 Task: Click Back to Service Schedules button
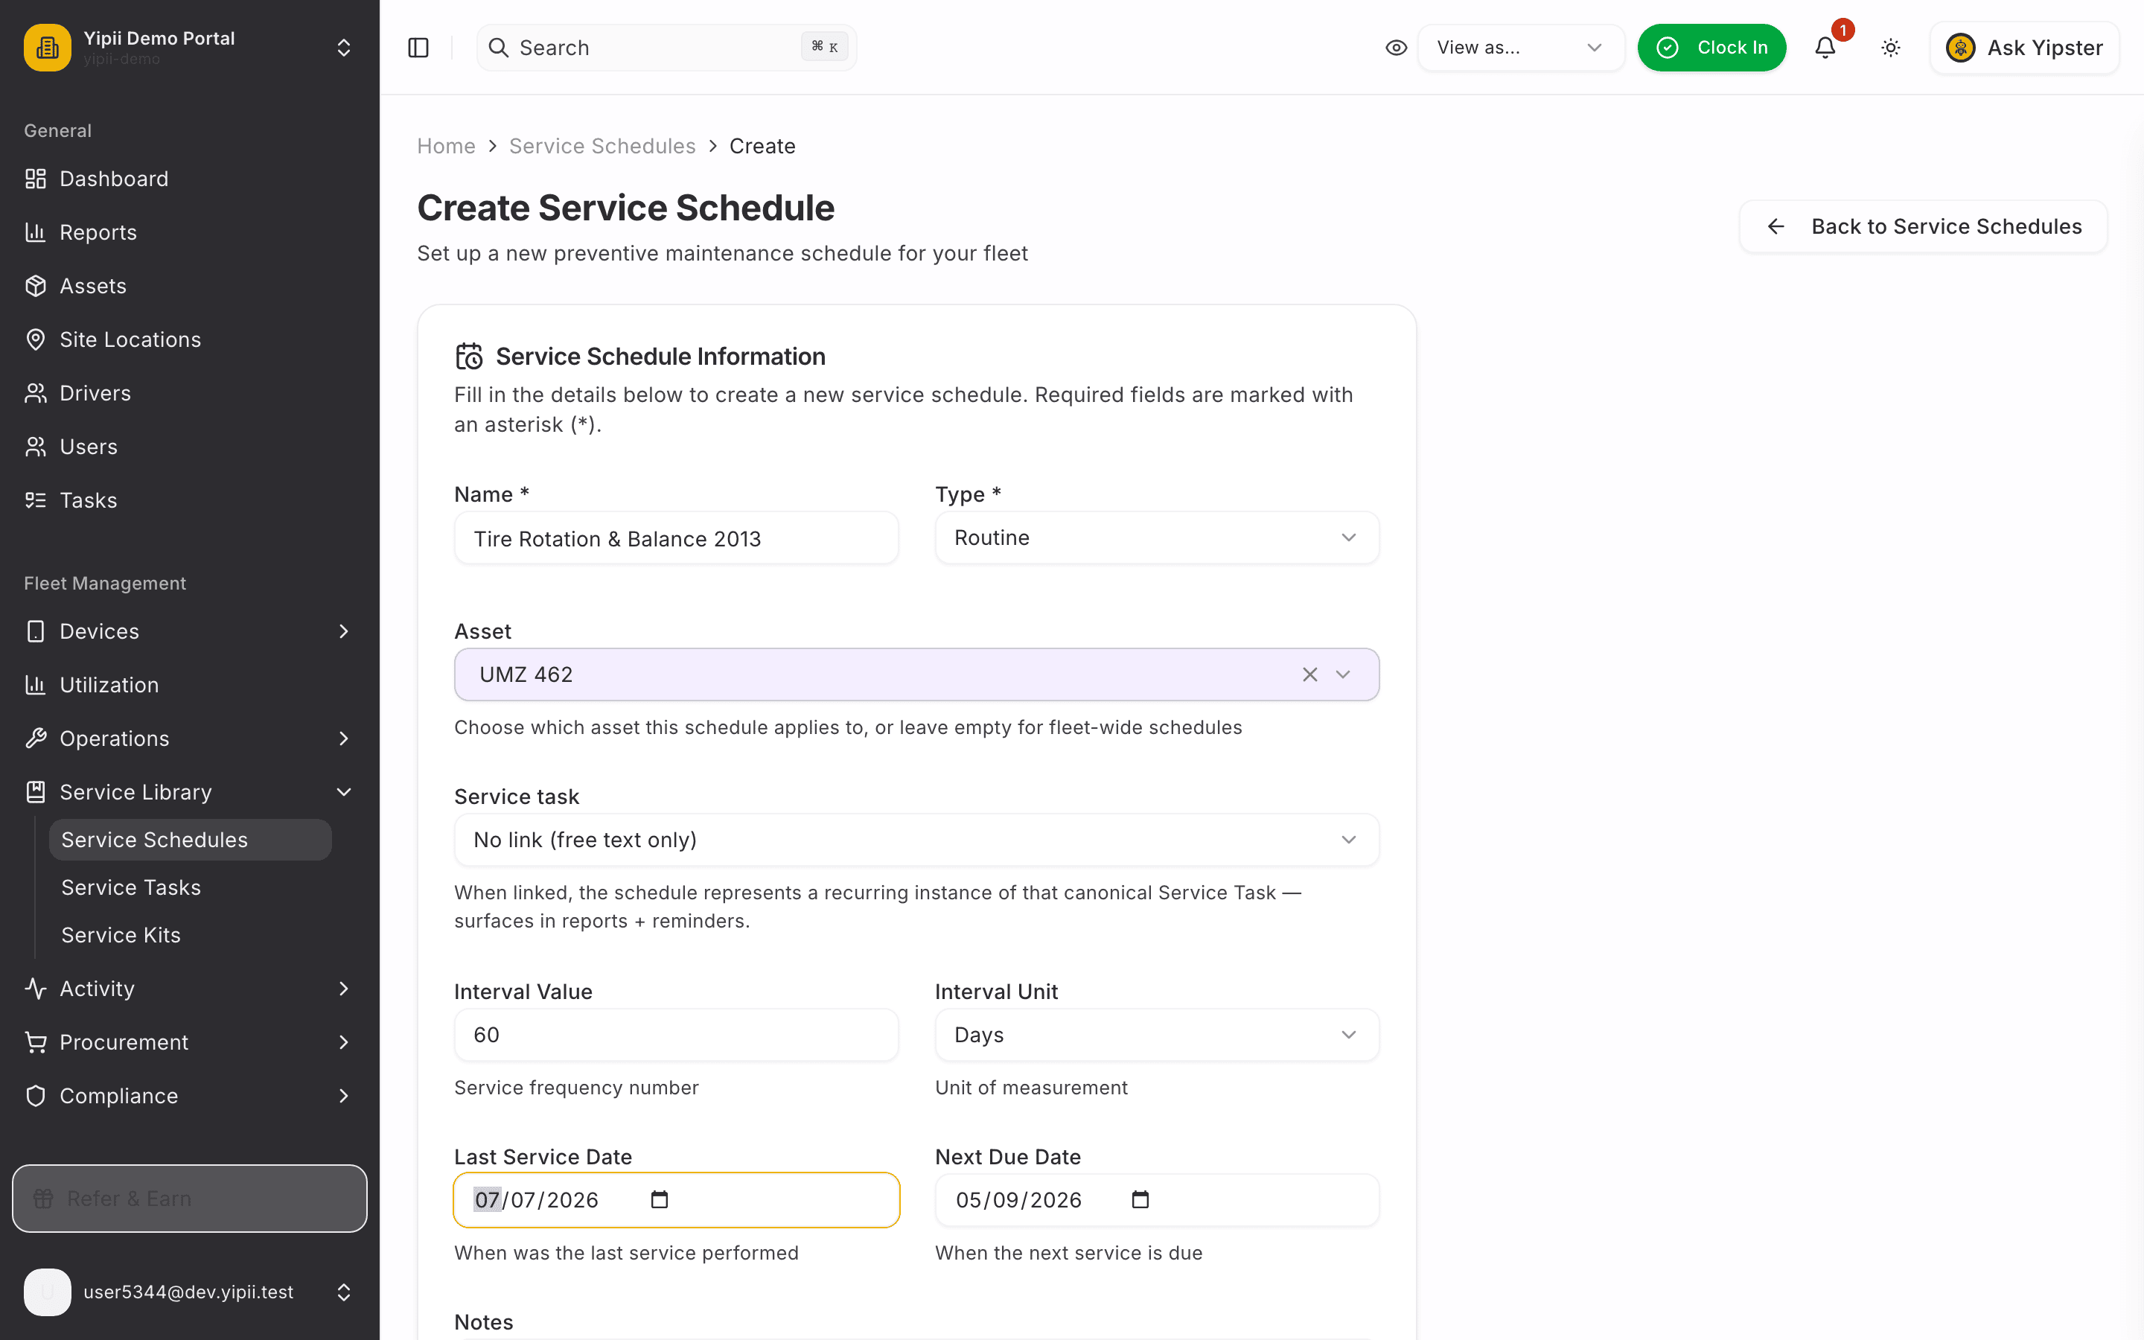1924,227
